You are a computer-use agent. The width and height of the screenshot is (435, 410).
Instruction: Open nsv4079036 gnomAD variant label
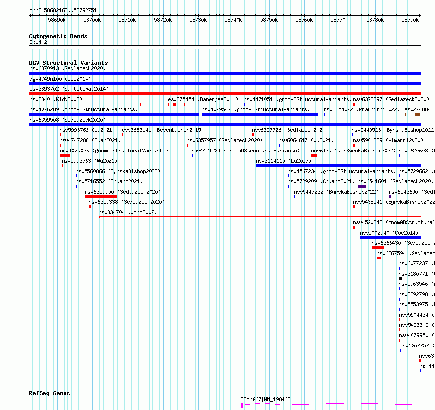114,151
